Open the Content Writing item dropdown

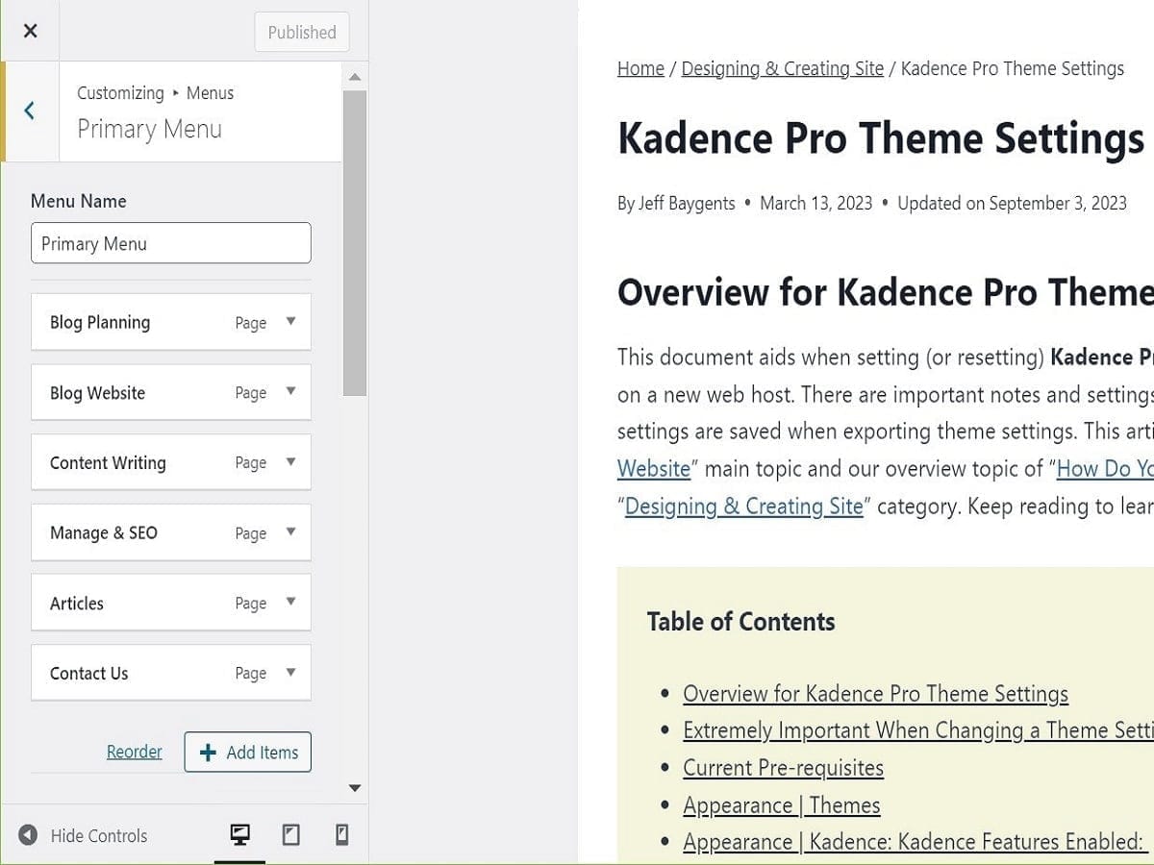[290, 462]
